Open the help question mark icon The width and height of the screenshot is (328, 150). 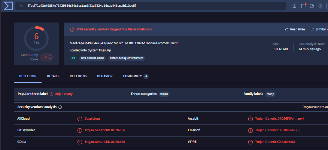(312, 6)
